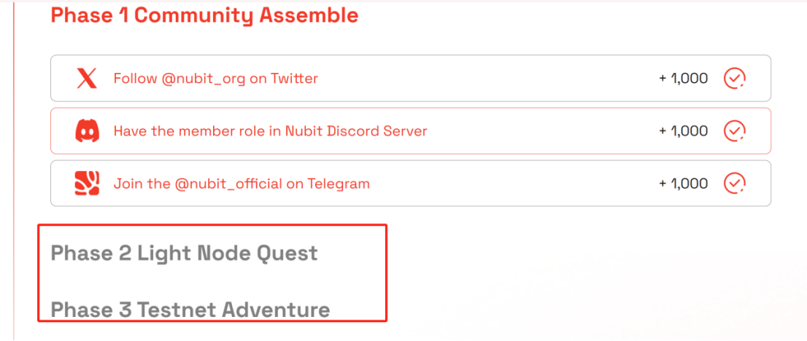Select the highlighted Discord task row
This screenshot has width=807, height=341.
411,130
